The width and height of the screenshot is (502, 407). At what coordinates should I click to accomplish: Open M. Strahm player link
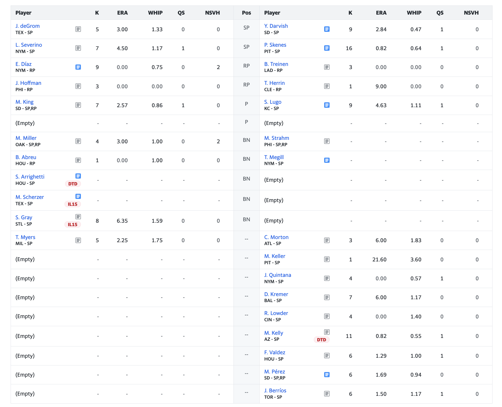[277, 138]
